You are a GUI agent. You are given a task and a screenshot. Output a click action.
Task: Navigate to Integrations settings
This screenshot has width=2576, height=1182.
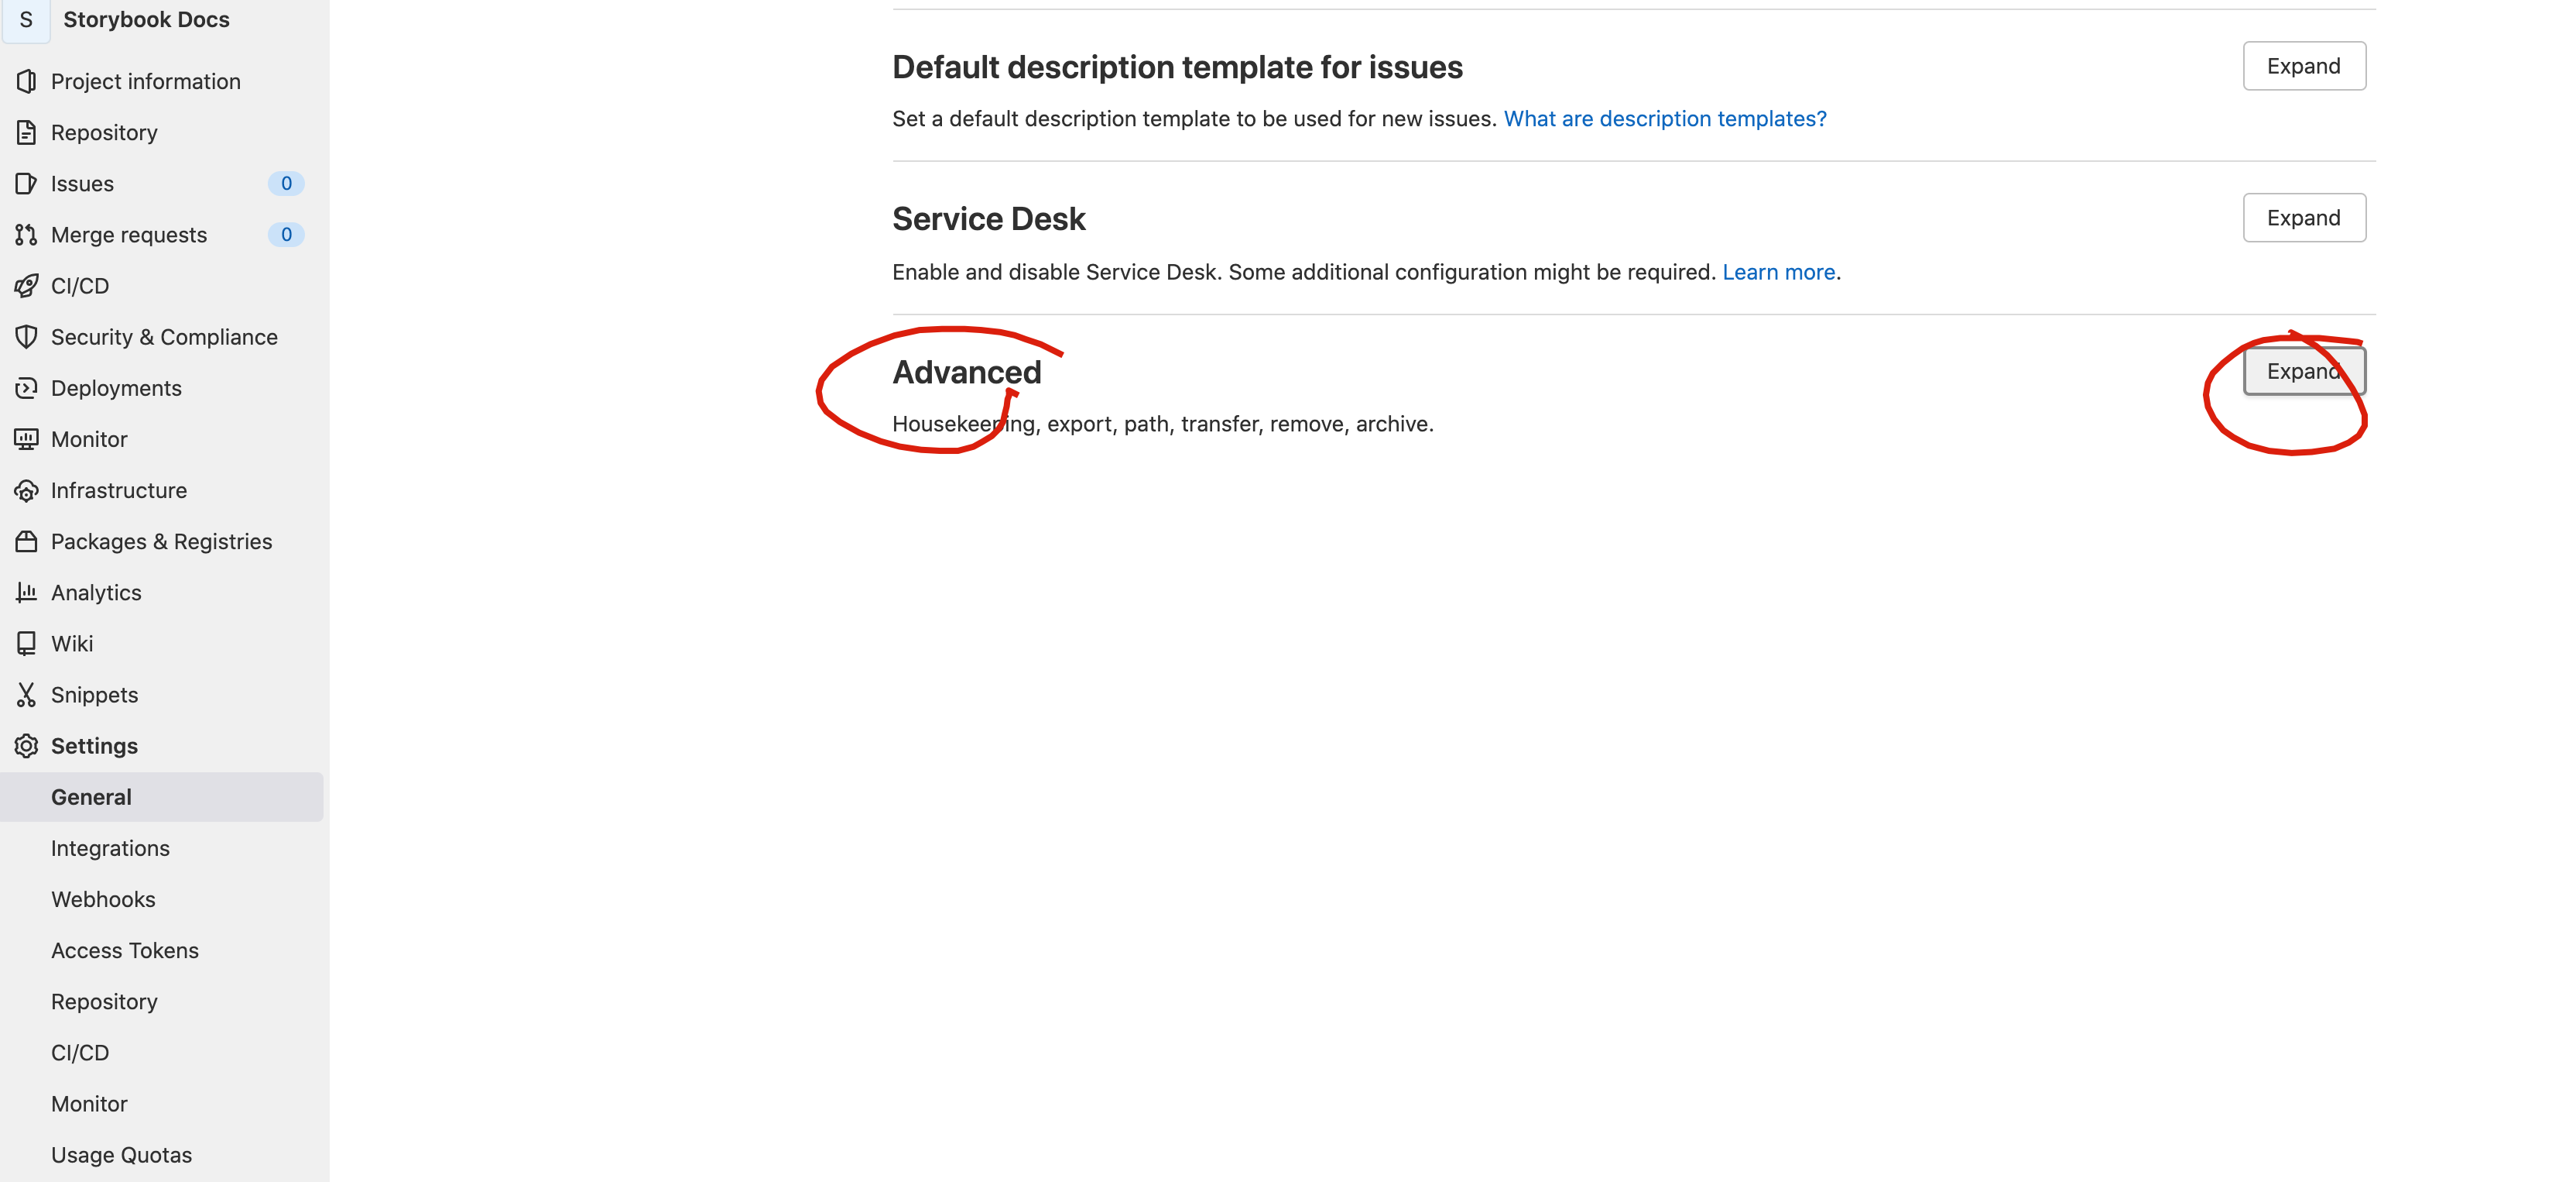pos(110,847)
